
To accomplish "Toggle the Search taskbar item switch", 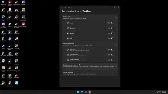I will coord(112,23).
